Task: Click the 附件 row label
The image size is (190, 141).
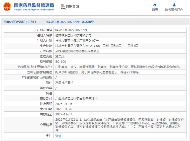Action: click(49, 83)
